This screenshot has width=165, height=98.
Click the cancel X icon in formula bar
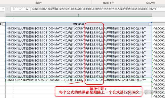tap(14, 9)
